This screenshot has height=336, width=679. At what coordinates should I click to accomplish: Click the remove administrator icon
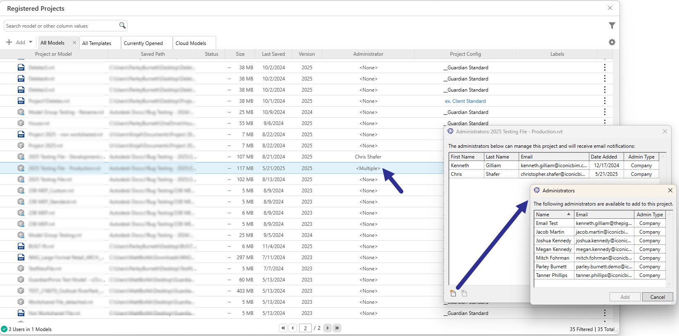tap(464, 293)
